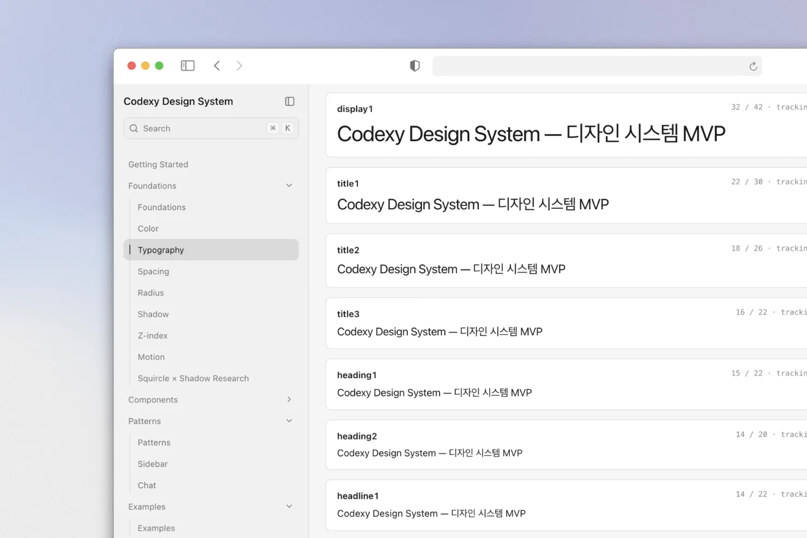This screenshot has height=538, width=807.
Task: Open the Spacing page
Action: point(153,271)
